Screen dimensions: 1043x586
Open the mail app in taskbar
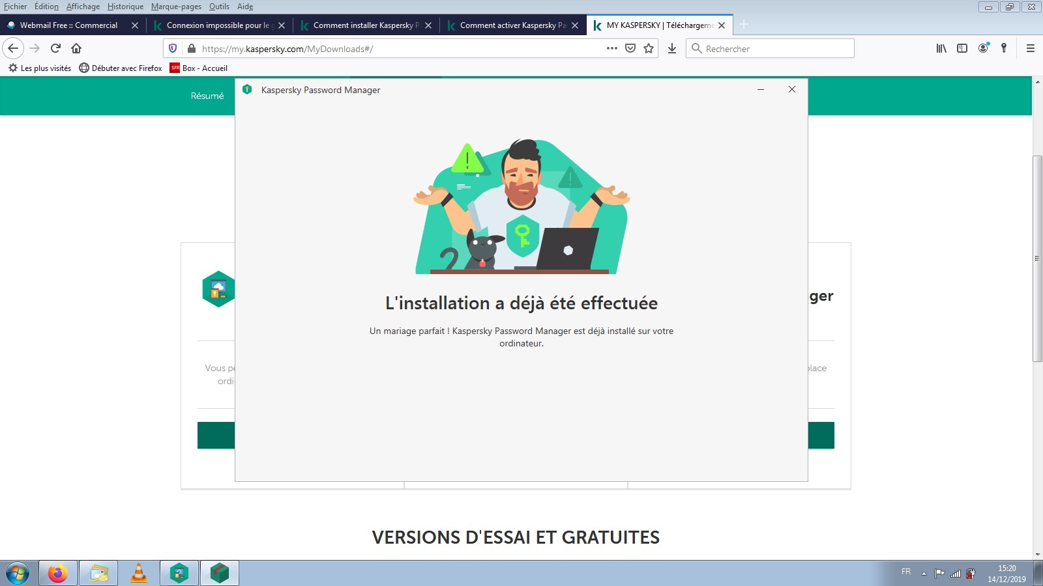tap(98, 574)
